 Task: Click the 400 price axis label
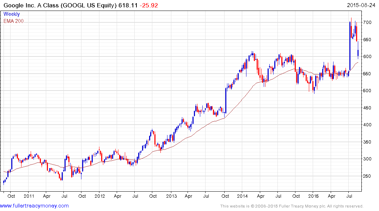click(x=367, y=125)
